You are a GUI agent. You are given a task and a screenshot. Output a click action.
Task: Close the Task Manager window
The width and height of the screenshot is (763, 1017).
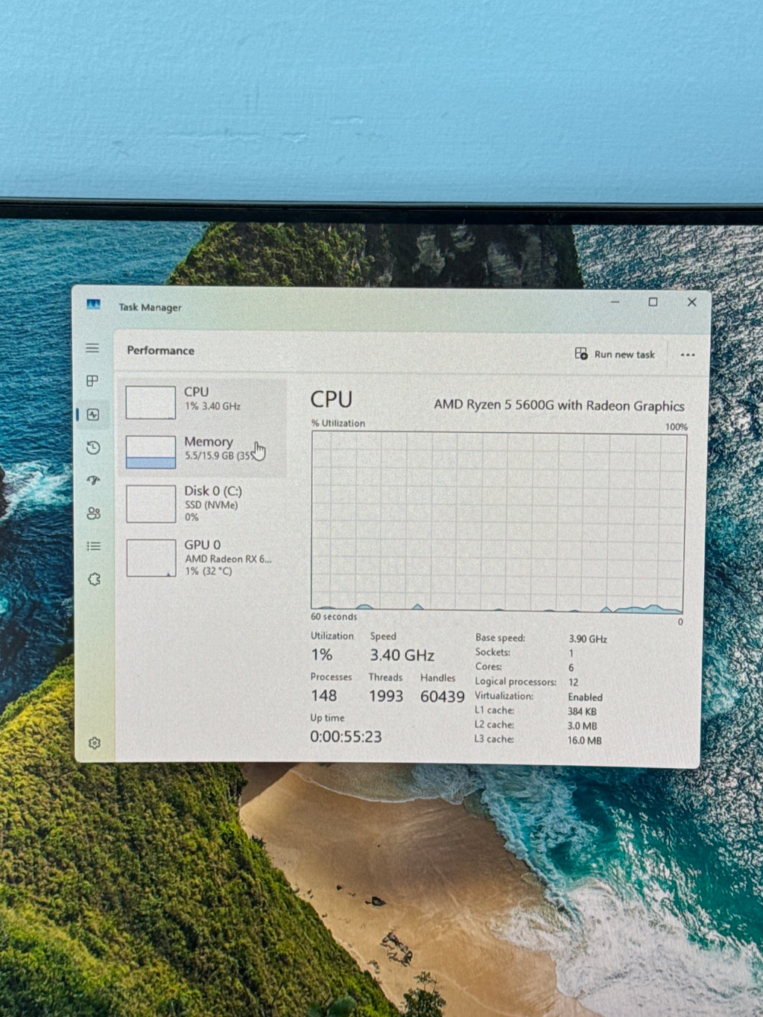[691, 302]
